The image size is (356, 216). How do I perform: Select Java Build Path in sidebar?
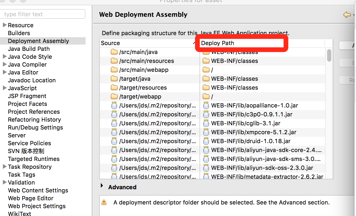pos(29,49)
